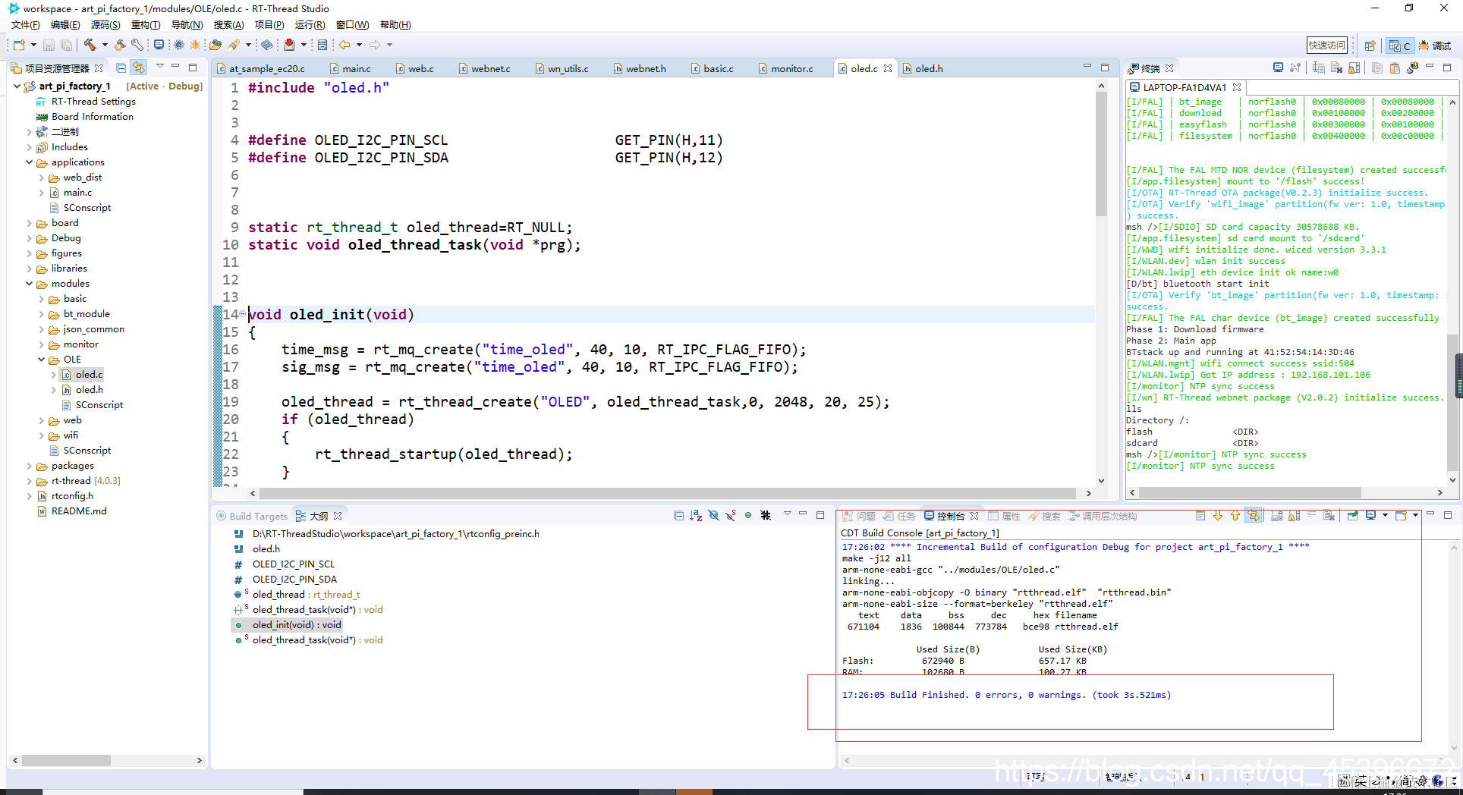Open RT-Thread Settings in project tree

tap(93, 102)
